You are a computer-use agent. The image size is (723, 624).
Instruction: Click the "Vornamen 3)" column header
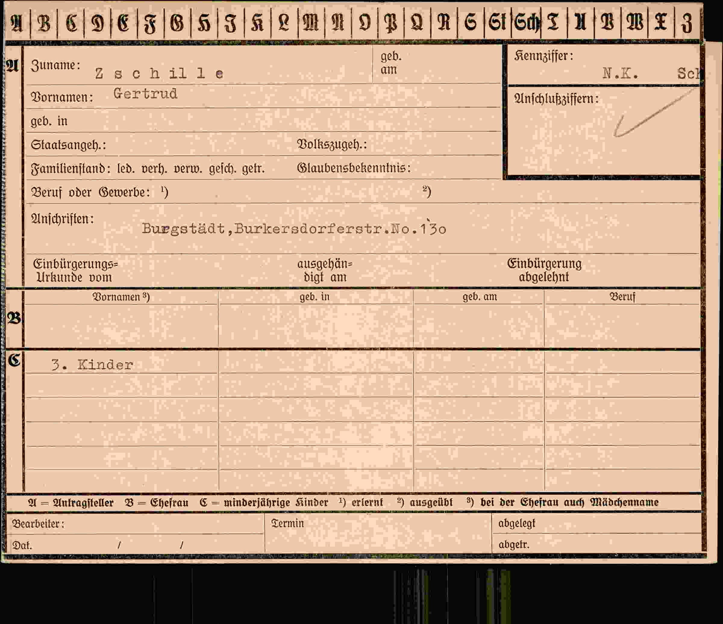[121, 297]
